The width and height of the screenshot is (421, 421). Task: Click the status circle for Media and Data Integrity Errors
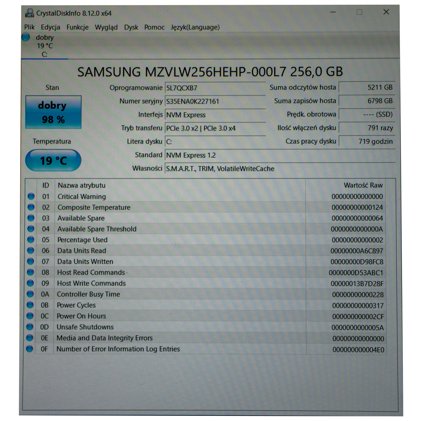pyautogui.click(x=29, y=338)
